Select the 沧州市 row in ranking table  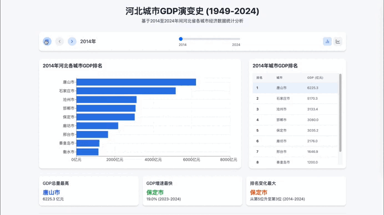pos(295,109)
